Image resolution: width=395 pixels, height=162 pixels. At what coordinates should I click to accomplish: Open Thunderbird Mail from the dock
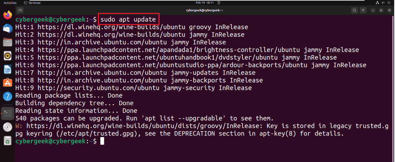[x=8, y=29]
